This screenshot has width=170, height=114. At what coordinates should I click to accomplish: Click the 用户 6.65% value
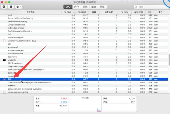pyautogui.click(x=64, y=102)
